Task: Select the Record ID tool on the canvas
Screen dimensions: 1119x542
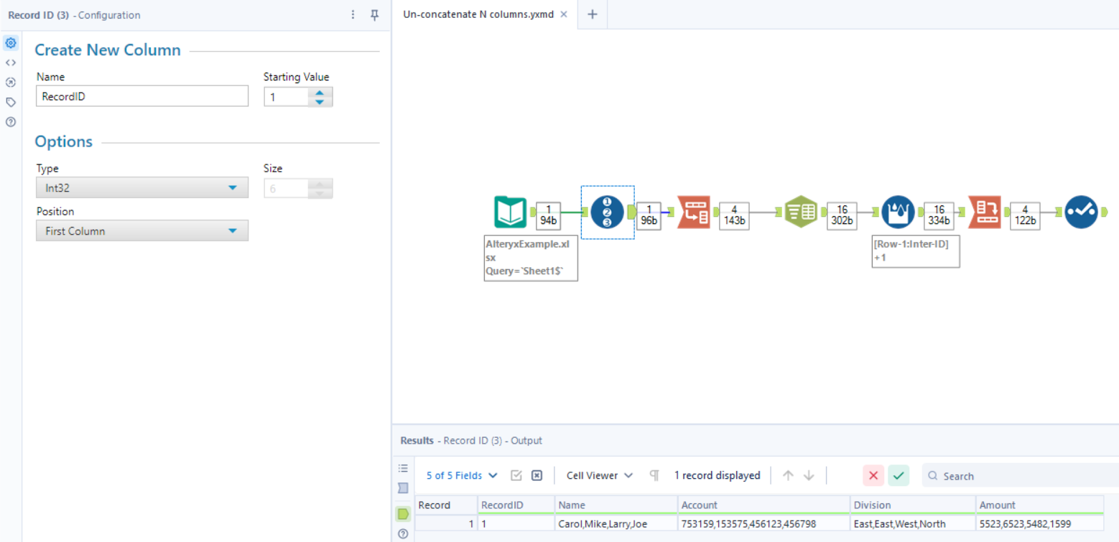Action: [607, 212]
